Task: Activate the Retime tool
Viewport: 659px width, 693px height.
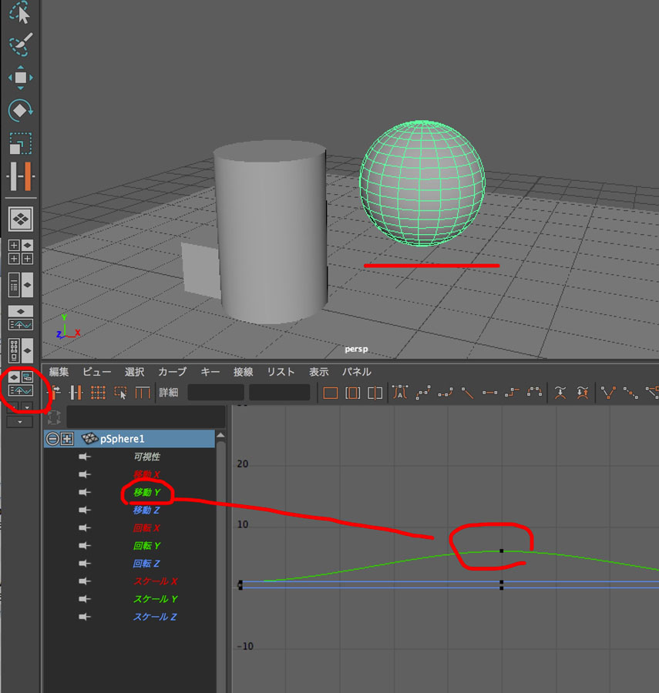Action: (x=143, y=393)
